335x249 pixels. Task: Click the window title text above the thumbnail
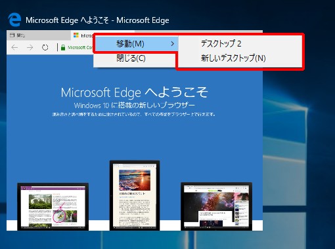coord(97,20)
